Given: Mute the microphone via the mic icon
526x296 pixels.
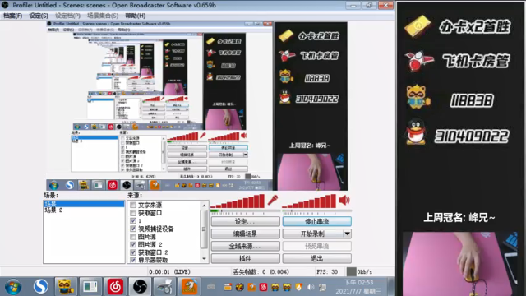Looking at the screenshot, I should tap(272, 201).
